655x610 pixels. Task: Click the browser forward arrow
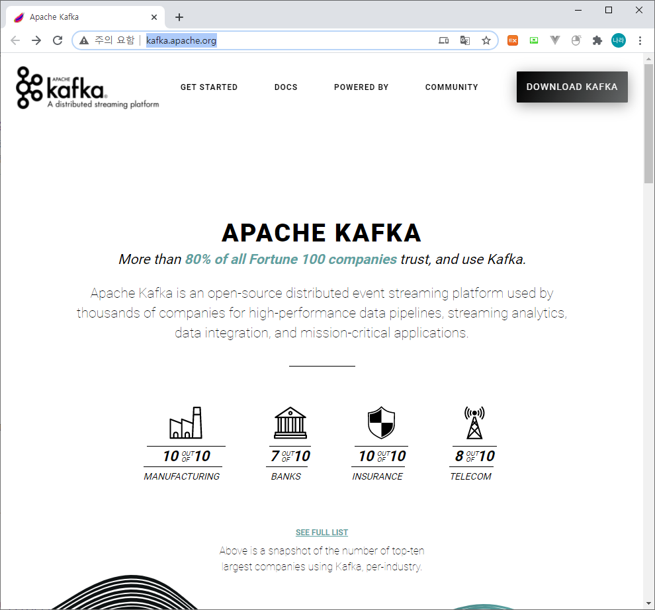click(x=36, y=40)
